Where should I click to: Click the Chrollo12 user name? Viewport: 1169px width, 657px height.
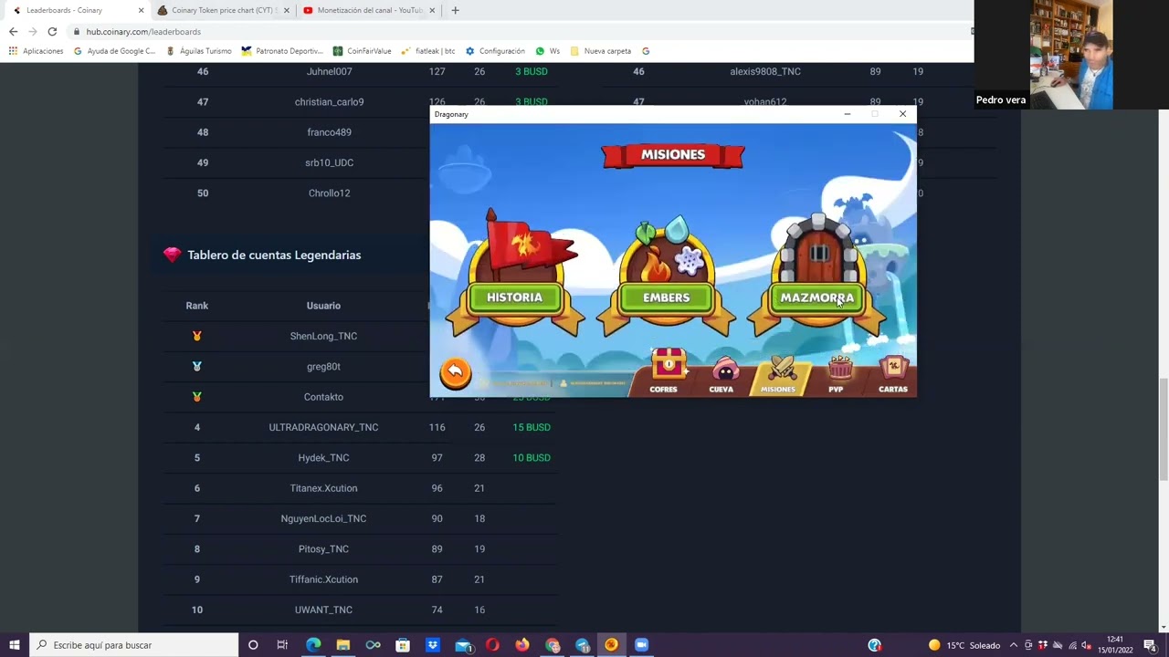click(x=329, y=193)
